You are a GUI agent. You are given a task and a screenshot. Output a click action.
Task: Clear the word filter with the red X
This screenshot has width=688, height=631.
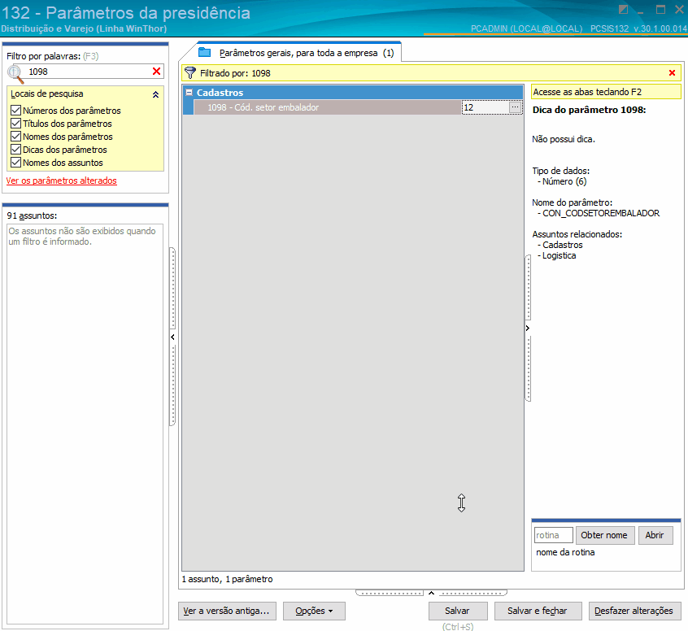coord(156,71)
